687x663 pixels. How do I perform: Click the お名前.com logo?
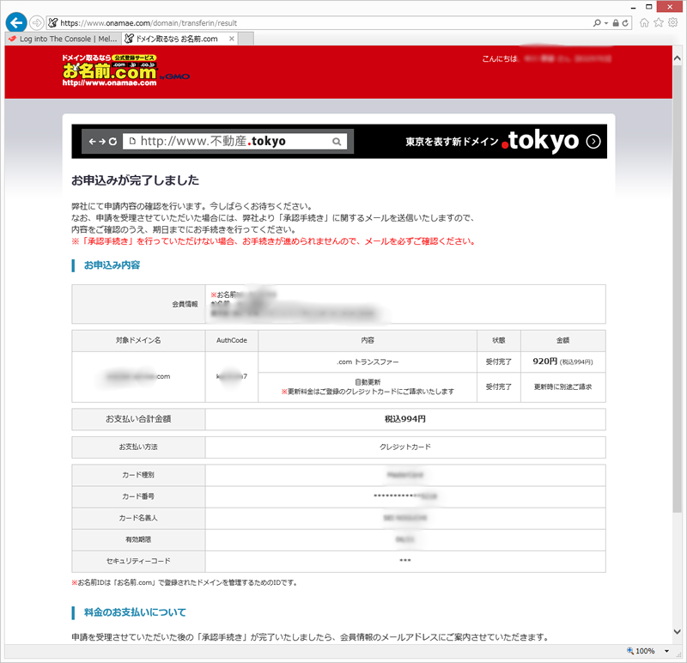109,70
